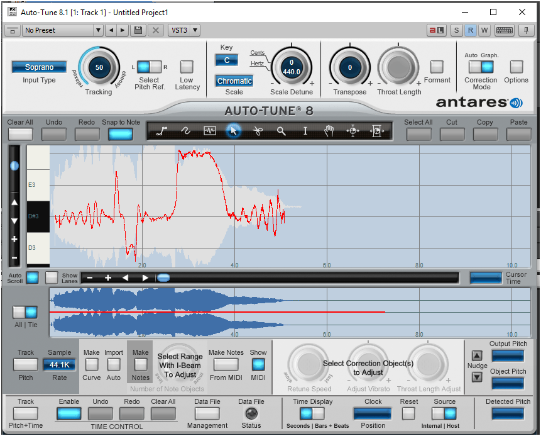Click the Select All button

418,134
